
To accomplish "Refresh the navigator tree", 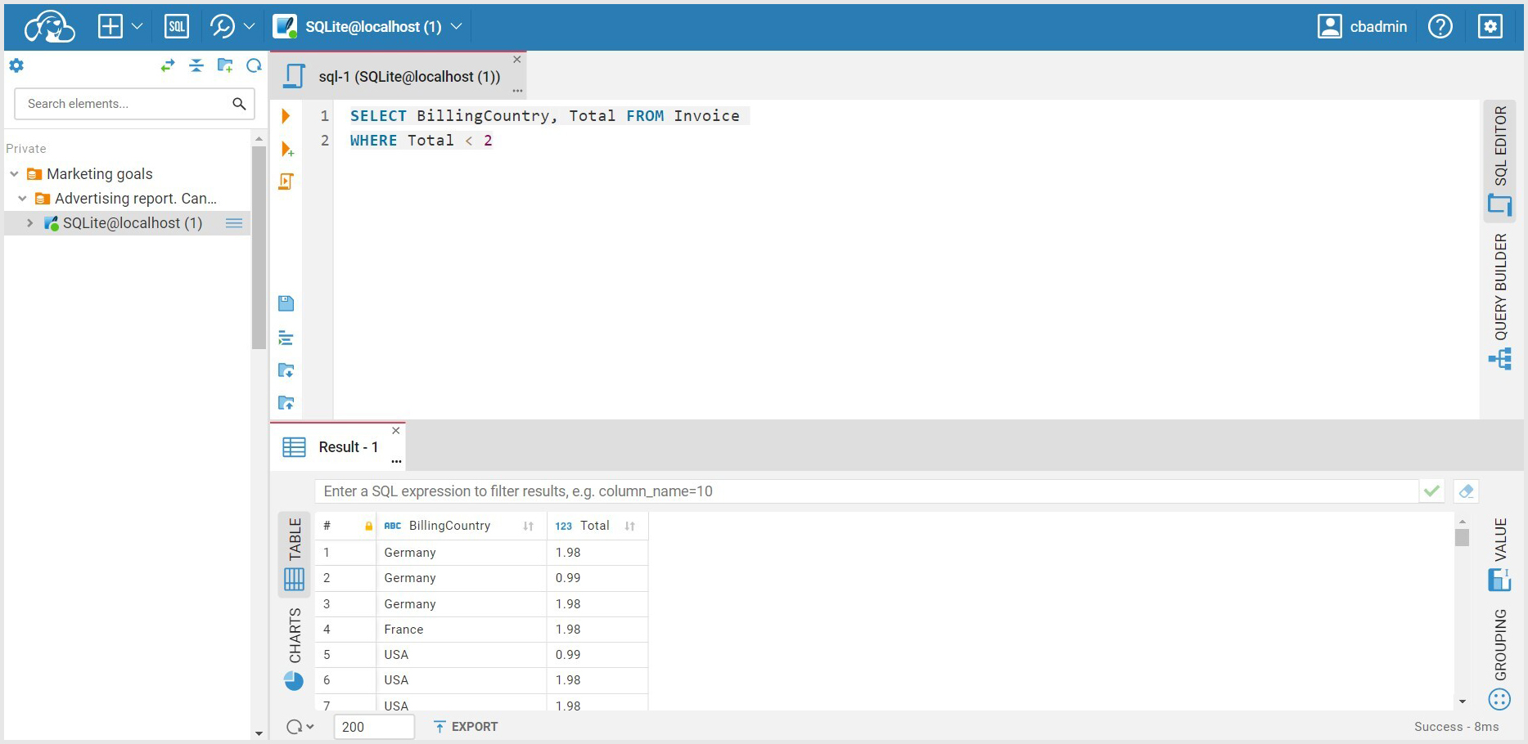I will click(x=254, y=65).
